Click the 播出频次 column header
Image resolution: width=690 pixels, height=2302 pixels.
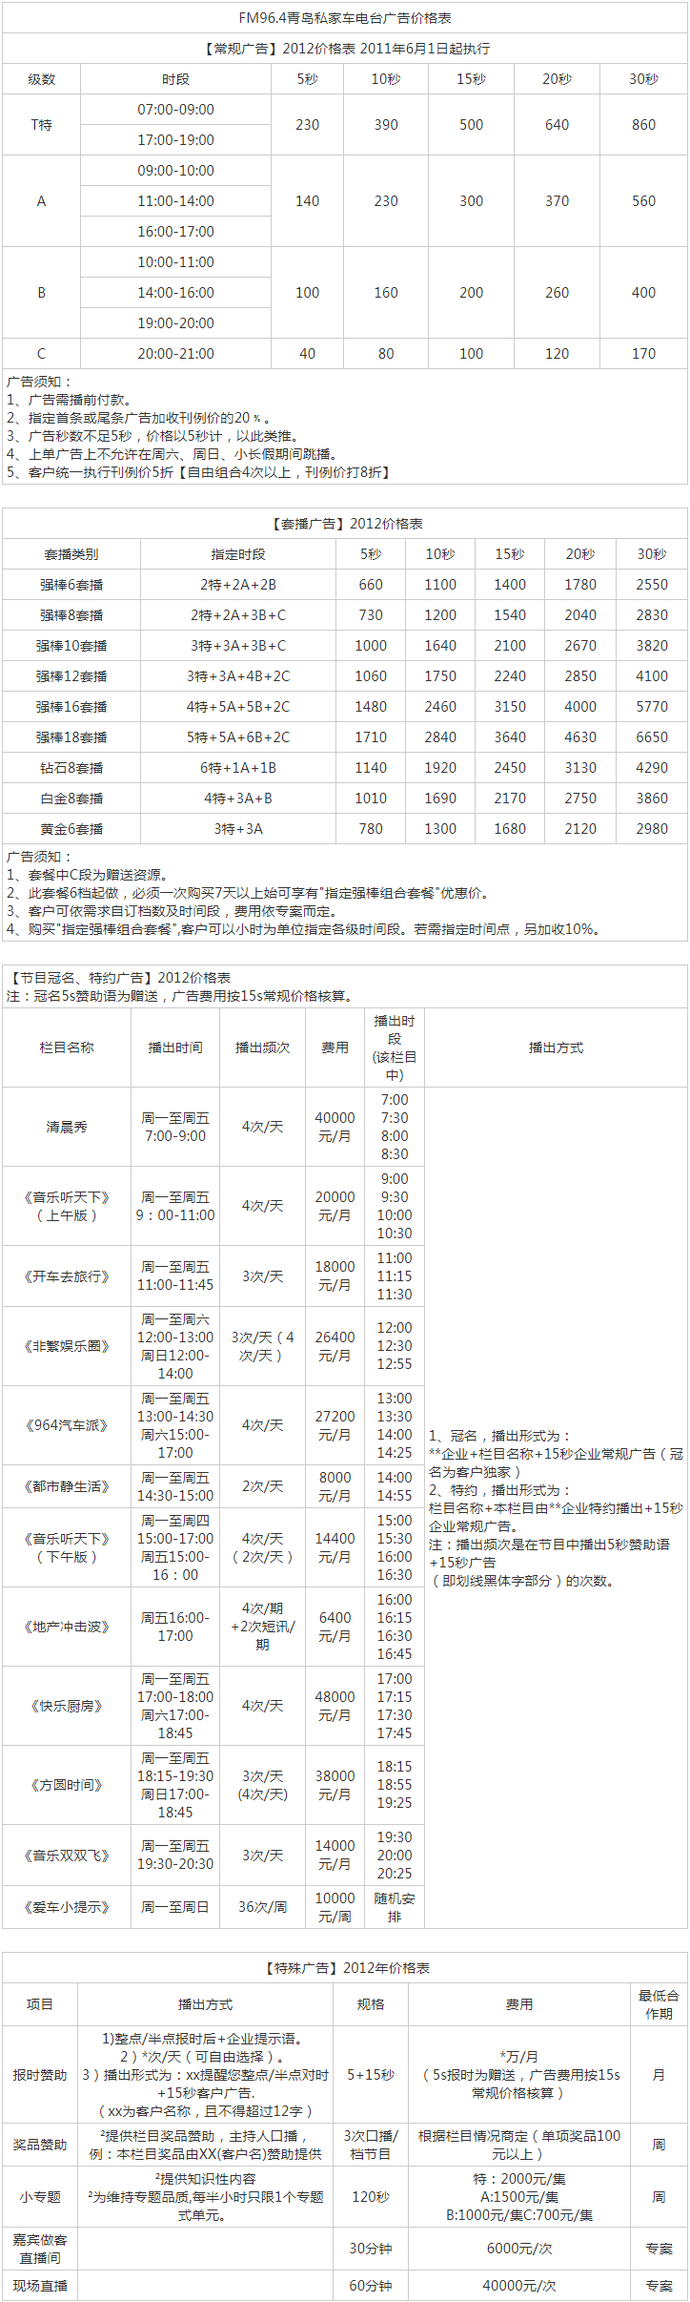(x=262, y=1047)
